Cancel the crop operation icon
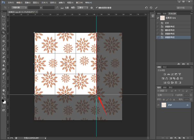 tap(151, 7)
